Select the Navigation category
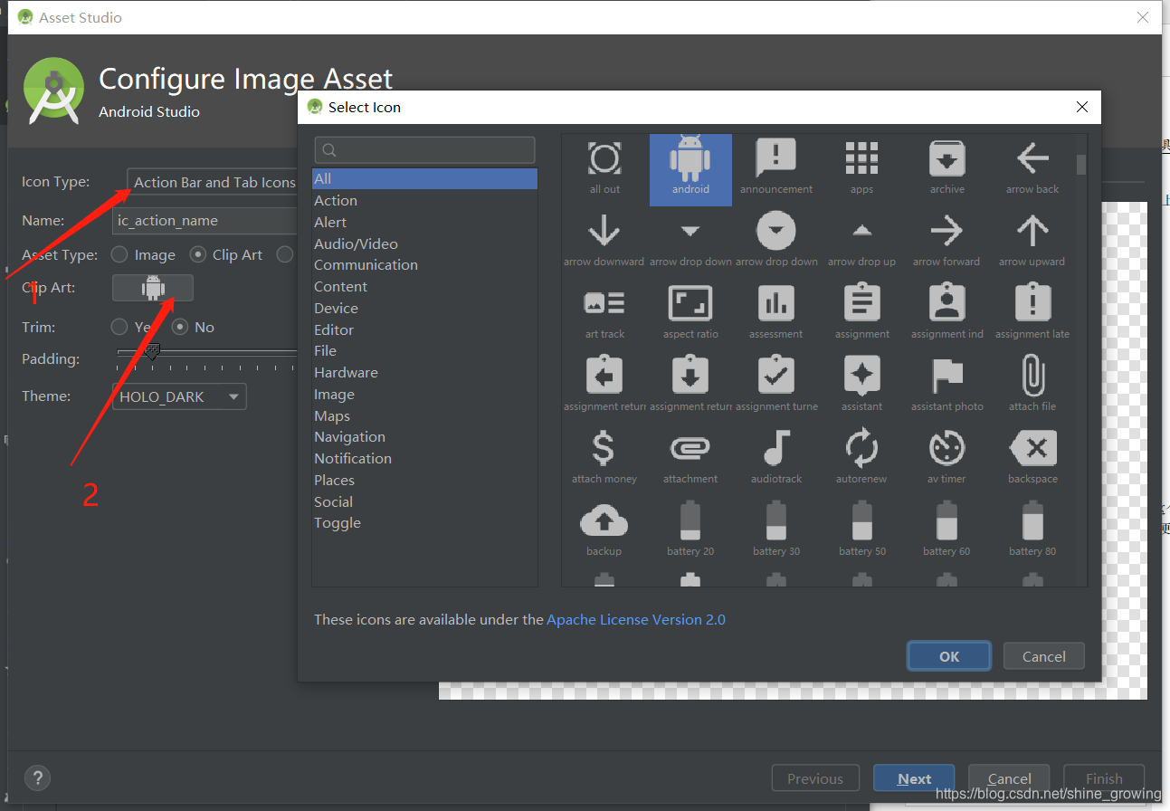Image resolution: width=1170 pixels, height=811 pixels. [349, 436]
